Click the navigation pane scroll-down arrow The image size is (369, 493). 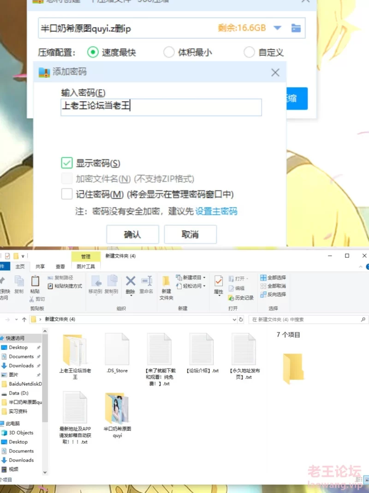[x=45, y=472]
